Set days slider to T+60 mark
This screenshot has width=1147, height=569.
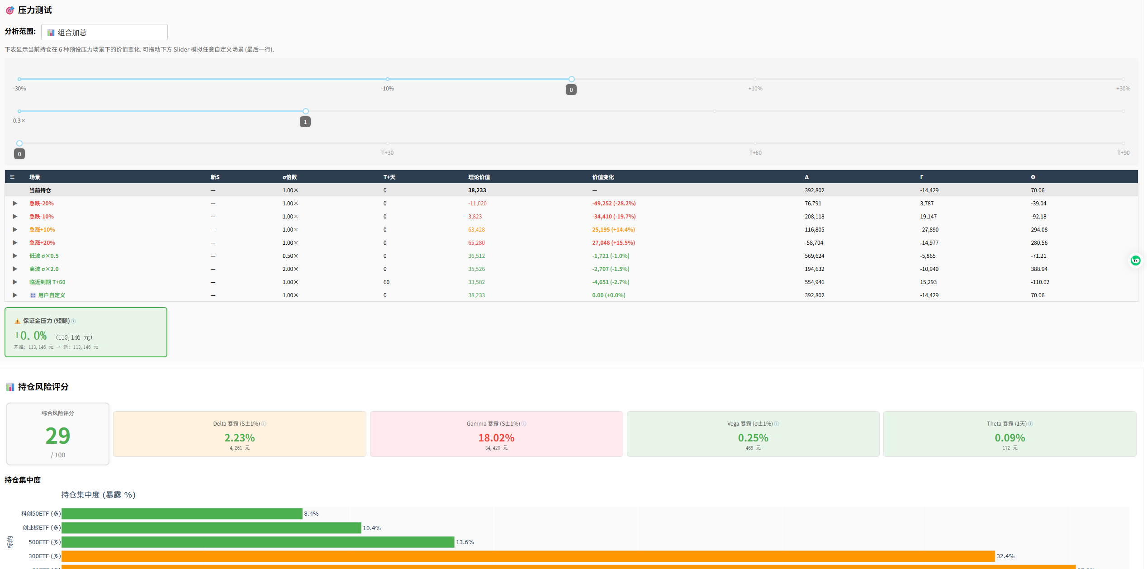click(755, 143)
